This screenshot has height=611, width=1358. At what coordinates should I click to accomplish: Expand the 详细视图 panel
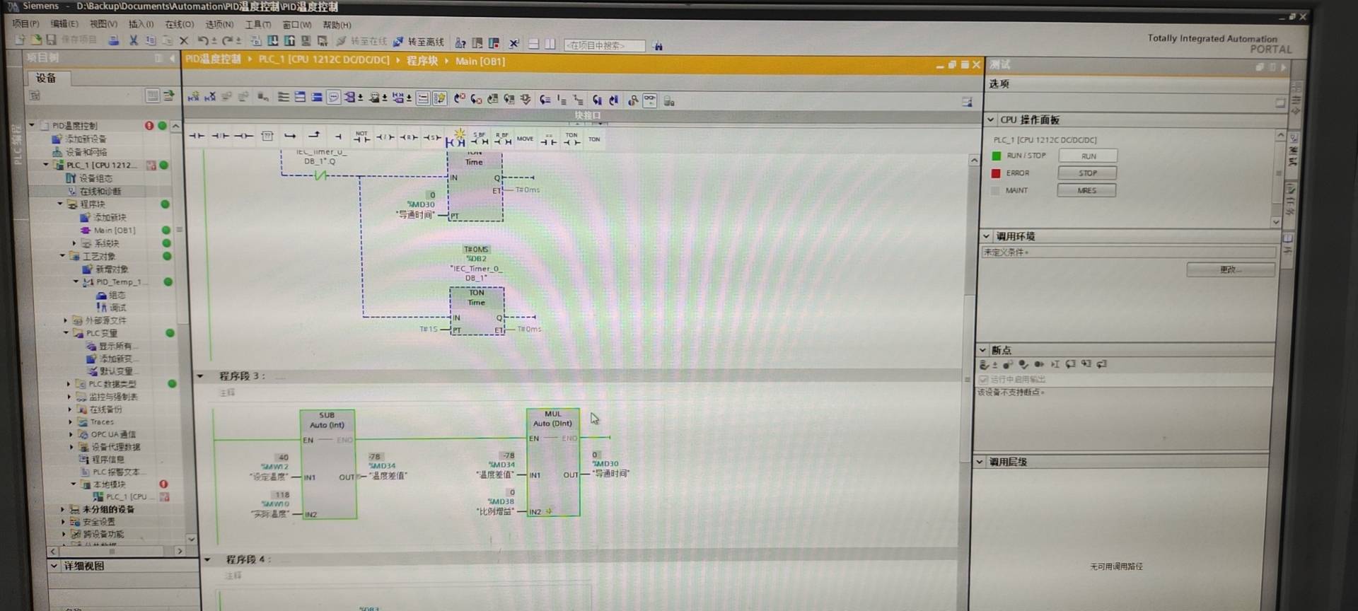coord(54,566)
